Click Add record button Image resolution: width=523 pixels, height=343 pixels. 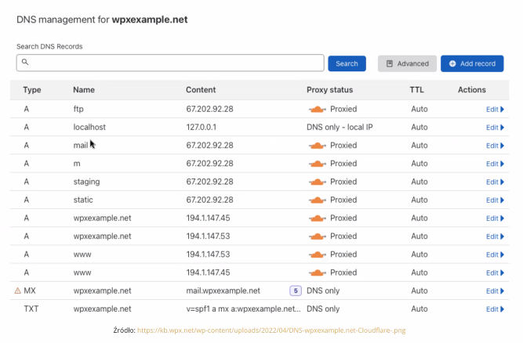472,63
